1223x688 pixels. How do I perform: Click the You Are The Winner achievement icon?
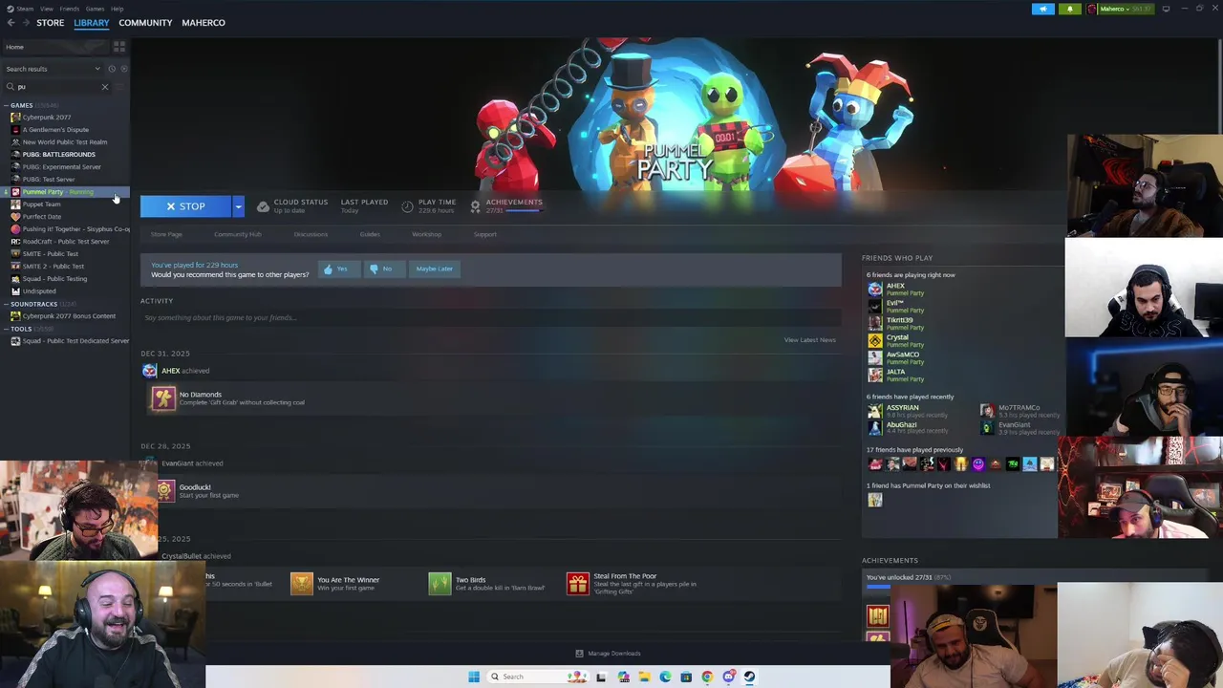point(301,583)
